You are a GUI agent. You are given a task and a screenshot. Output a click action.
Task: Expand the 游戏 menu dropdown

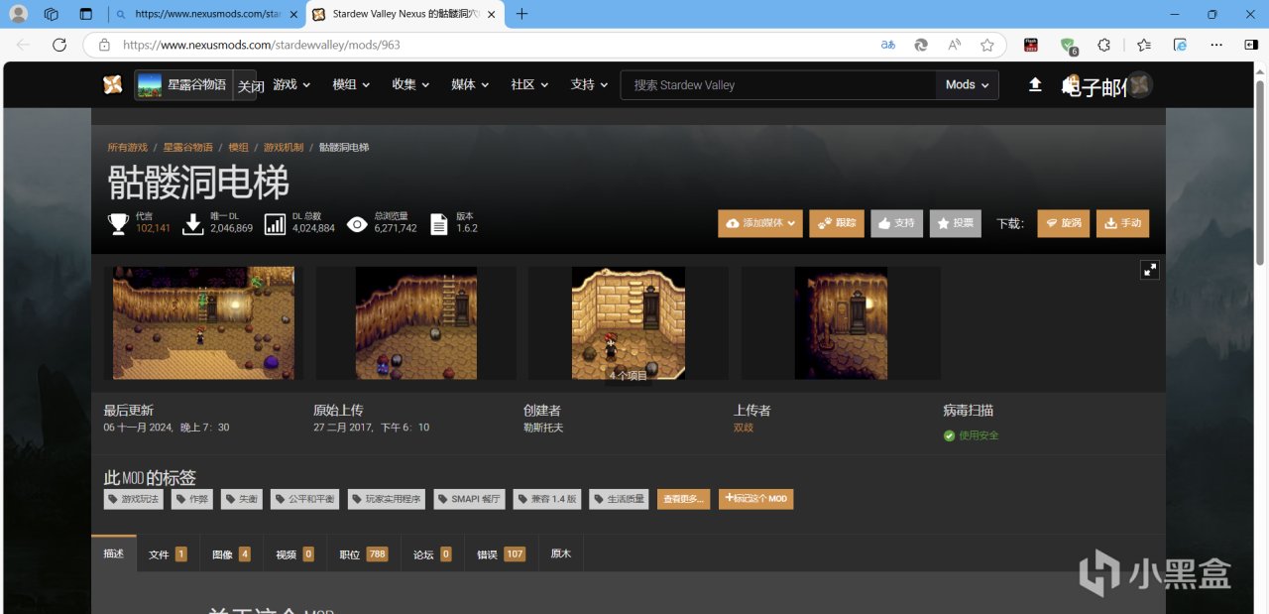tap(291, 85)
